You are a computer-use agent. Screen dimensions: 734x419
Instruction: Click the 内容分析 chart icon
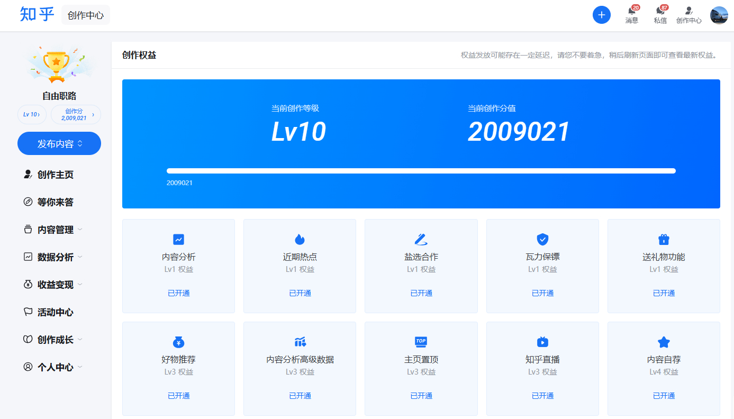tap(179, 240)
